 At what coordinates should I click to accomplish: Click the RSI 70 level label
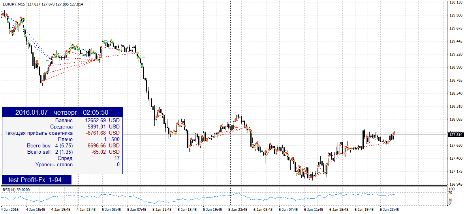[451, 194]
